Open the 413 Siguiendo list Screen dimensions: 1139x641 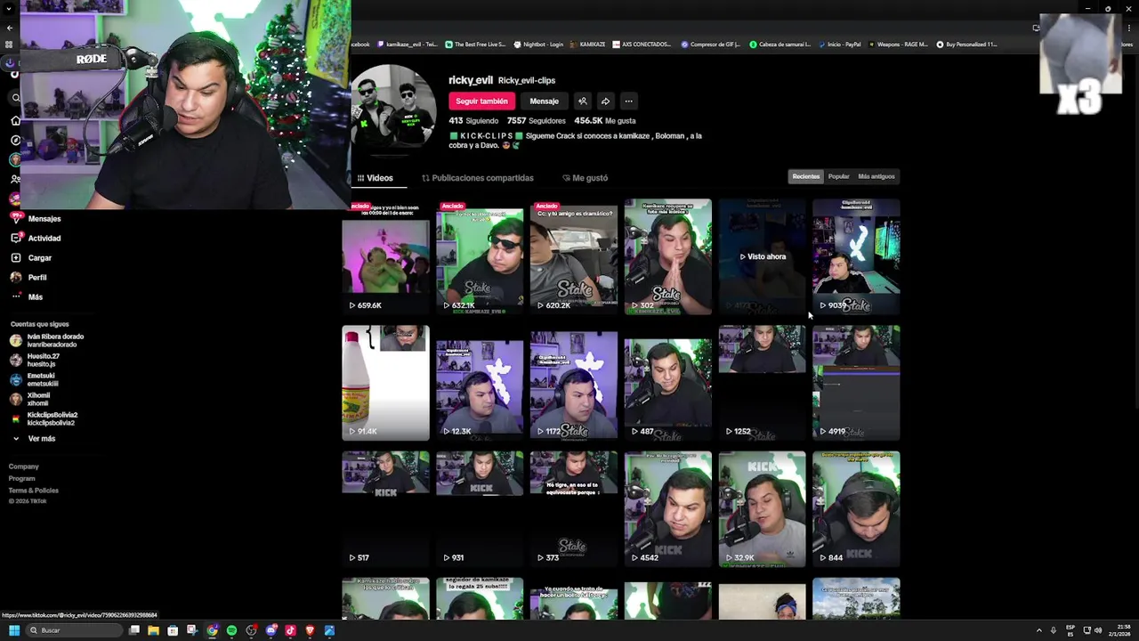coord(473,121)
